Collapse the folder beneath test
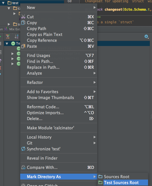Screen dimensions: 152x186 tap(9, 8)
